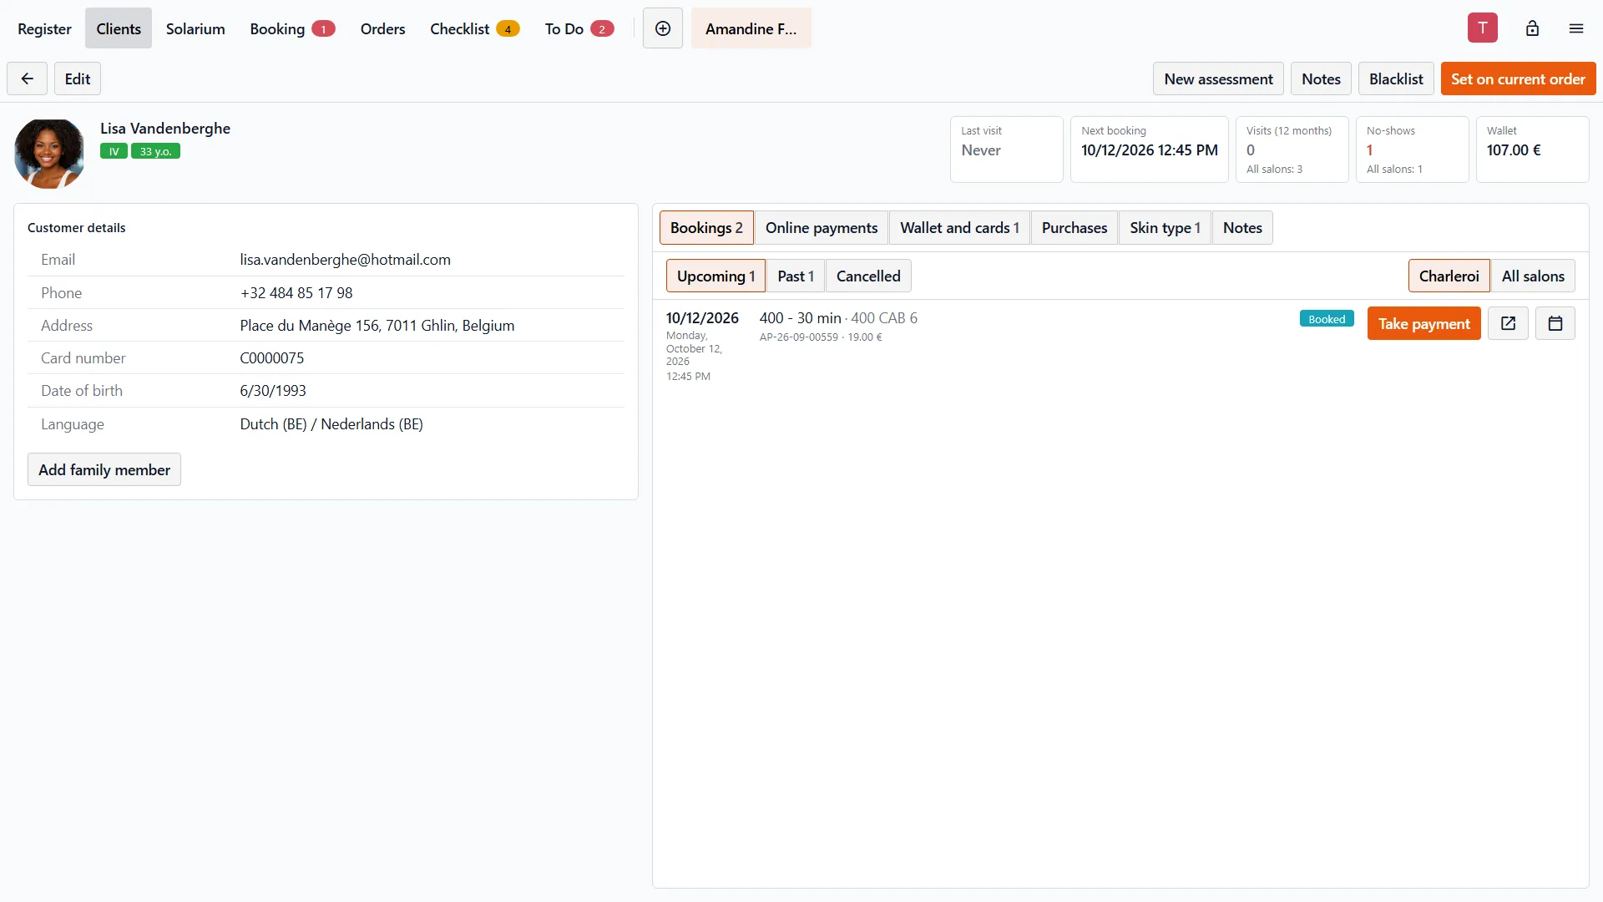
Task: Click Lisa Vandenberghe's profile photo
Action: [49, 154]
